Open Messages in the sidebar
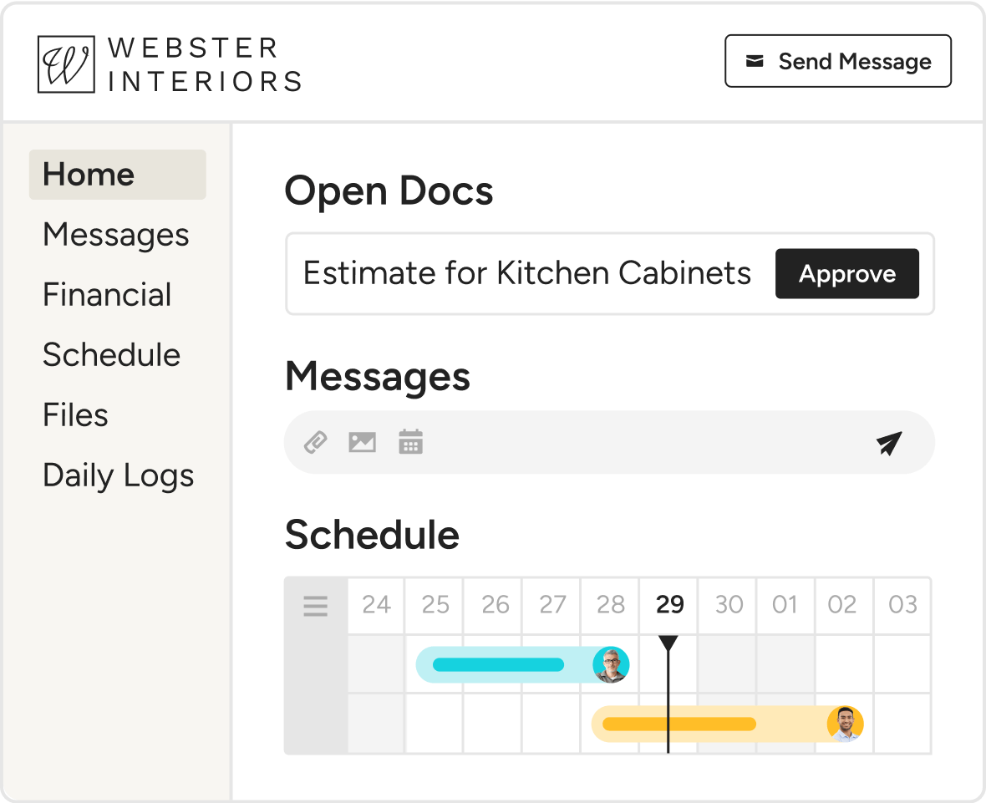Viewport: 986px width, 803px height. pyautogui.click(x=115, y=235)
